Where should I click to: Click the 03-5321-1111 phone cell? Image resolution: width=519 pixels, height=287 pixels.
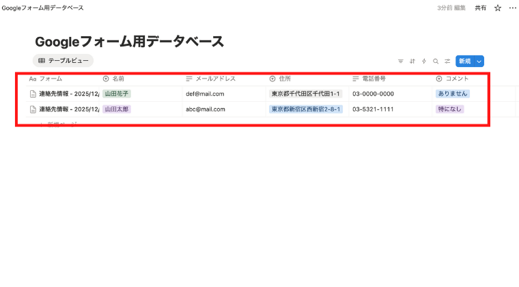pyautogui.click(x=373, y=109)
